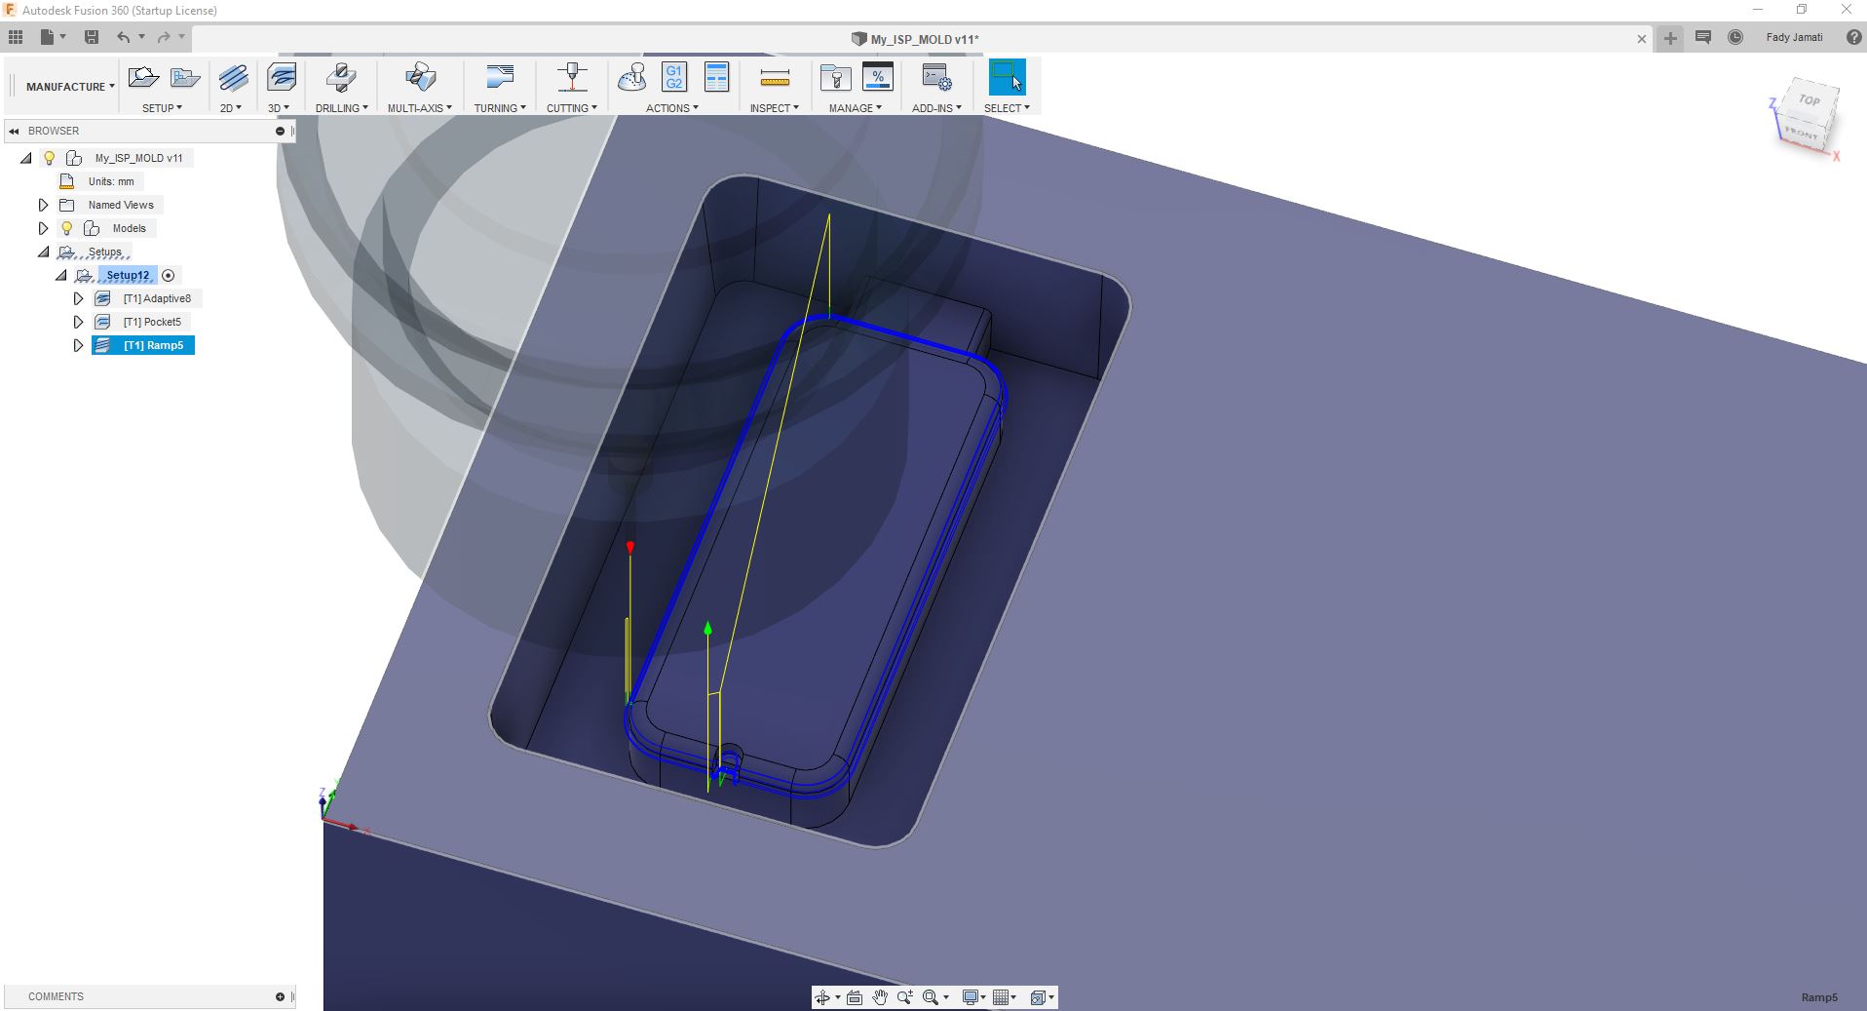Click the Fady Jamati account name
The width and height of the screenshot is (1867, 1011).
pyautogui.click(x=1794, y=37)
